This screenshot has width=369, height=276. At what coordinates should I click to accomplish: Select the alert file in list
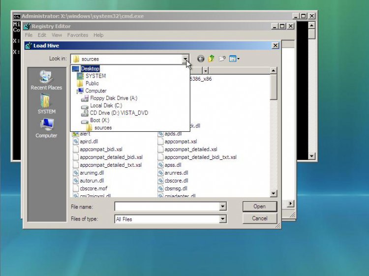85,133
